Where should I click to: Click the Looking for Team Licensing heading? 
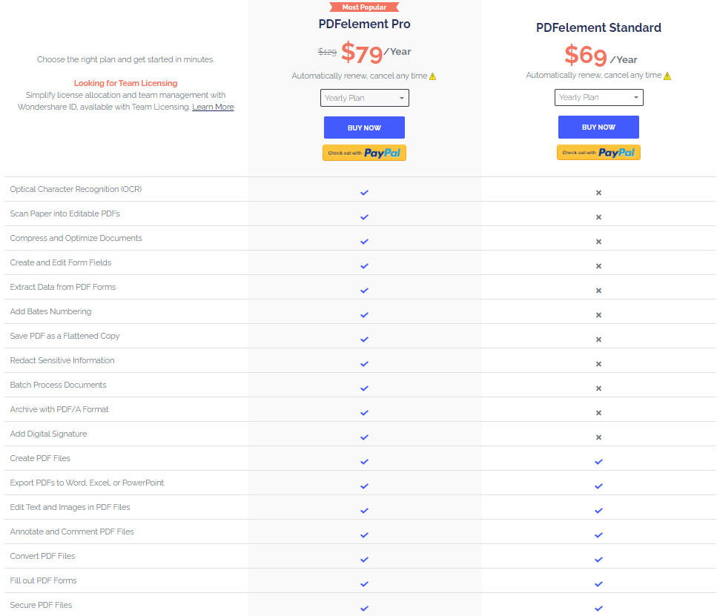click(x=125, y=83)
